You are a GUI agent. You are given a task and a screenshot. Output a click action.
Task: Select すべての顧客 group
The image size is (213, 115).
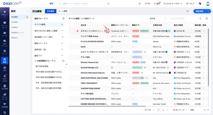coord(49,24)
